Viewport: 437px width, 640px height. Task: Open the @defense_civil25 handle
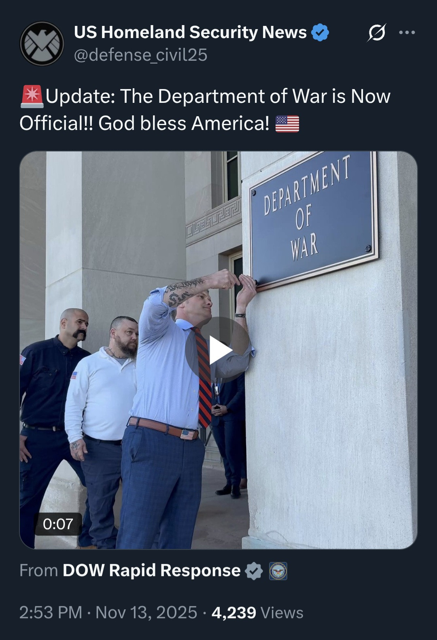[x=140, y=55]
